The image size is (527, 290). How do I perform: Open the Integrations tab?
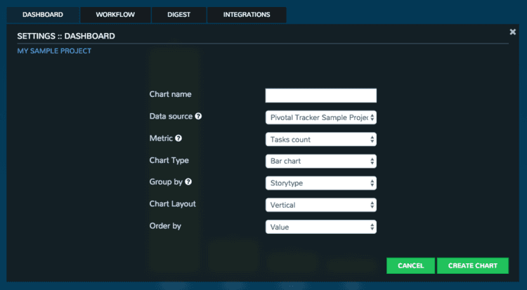[x=247, y=15]
